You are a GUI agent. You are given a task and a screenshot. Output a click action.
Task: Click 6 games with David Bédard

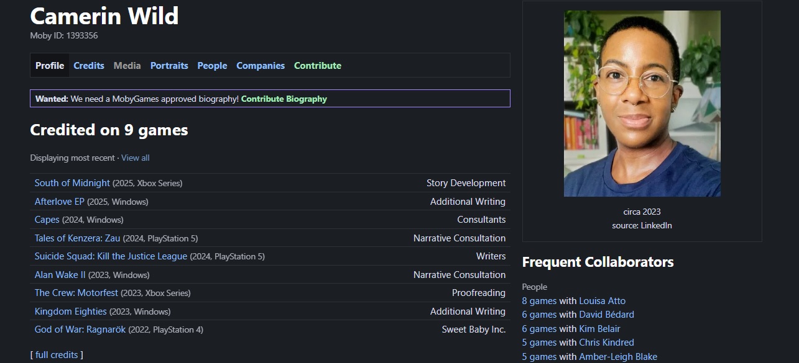point(539,315)
